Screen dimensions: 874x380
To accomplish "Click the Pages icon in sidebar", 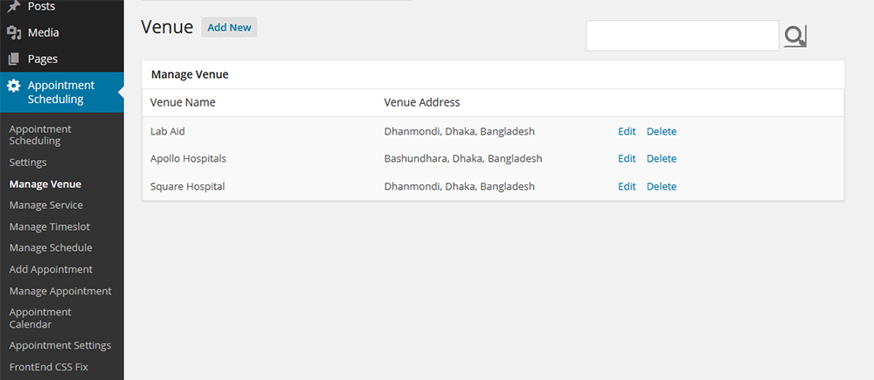I will click(x=14, y=59).
